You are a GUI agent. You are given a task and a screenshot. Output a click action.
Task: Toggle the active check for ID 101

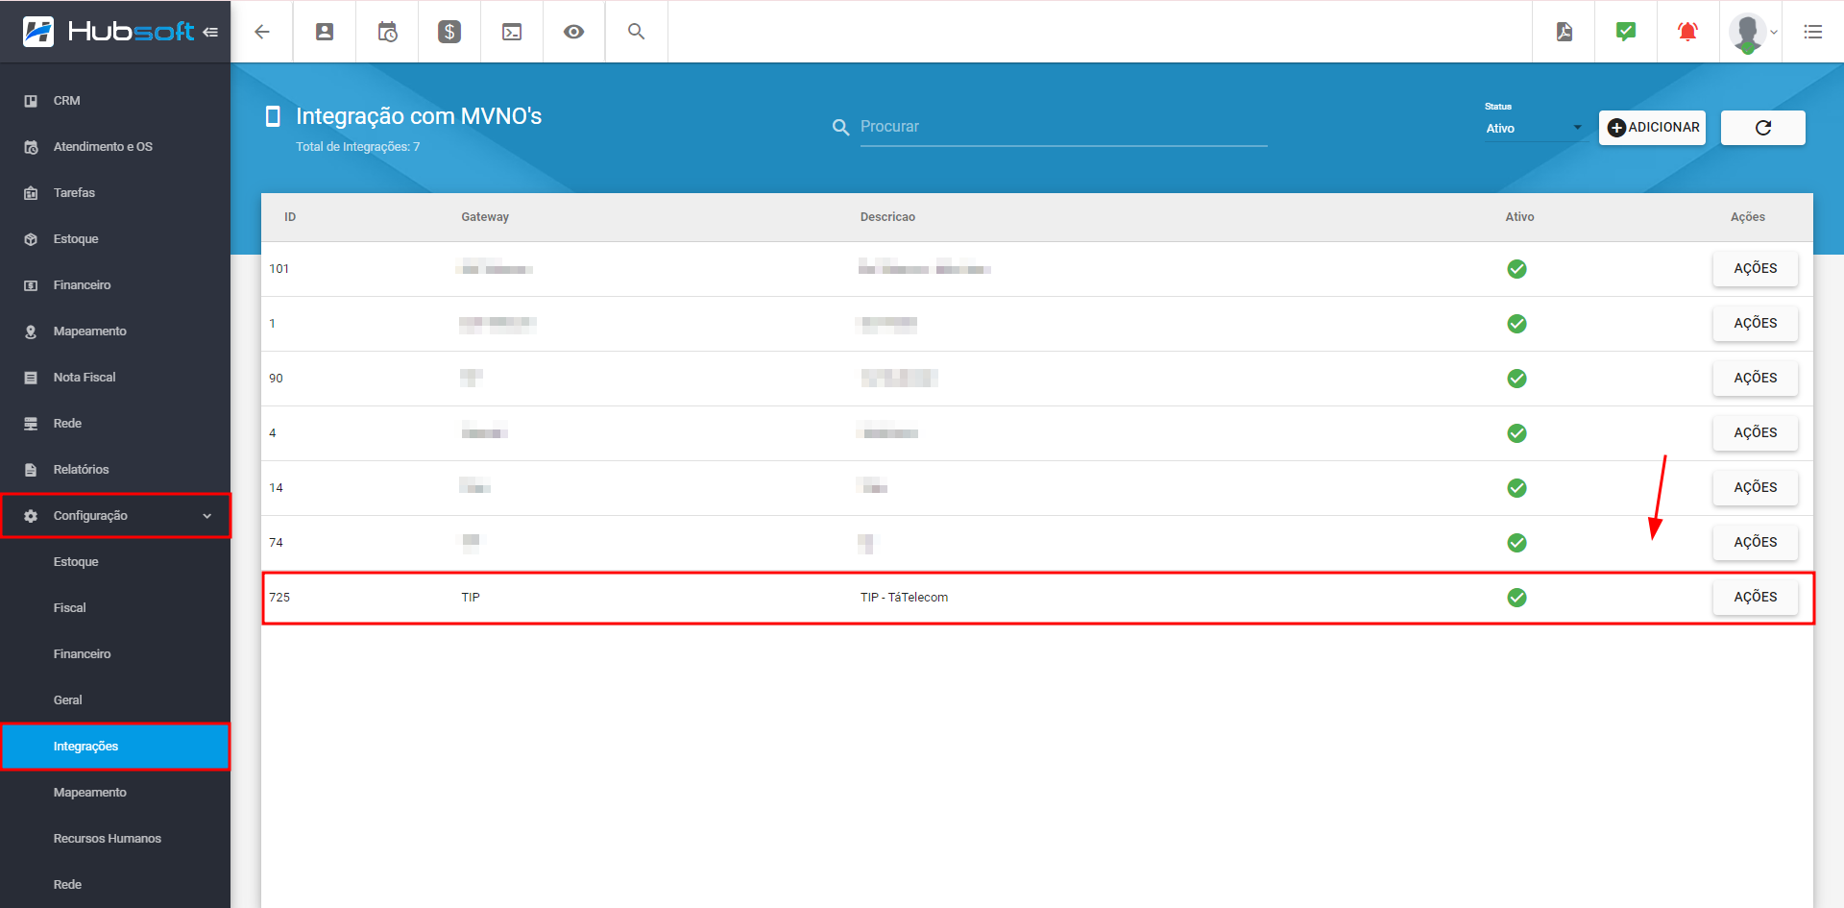coord(1516,269)
